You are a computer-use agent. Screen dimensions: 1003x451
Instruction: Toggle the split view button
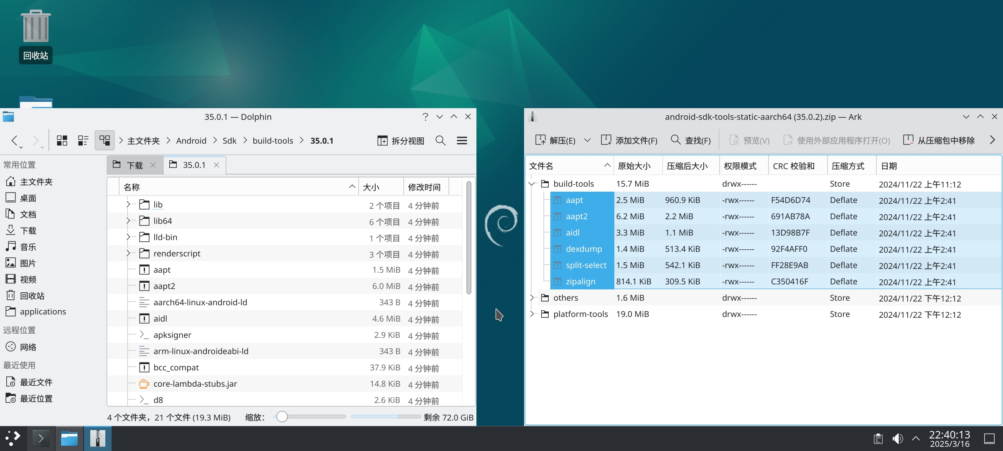click(x=400, y=140)
